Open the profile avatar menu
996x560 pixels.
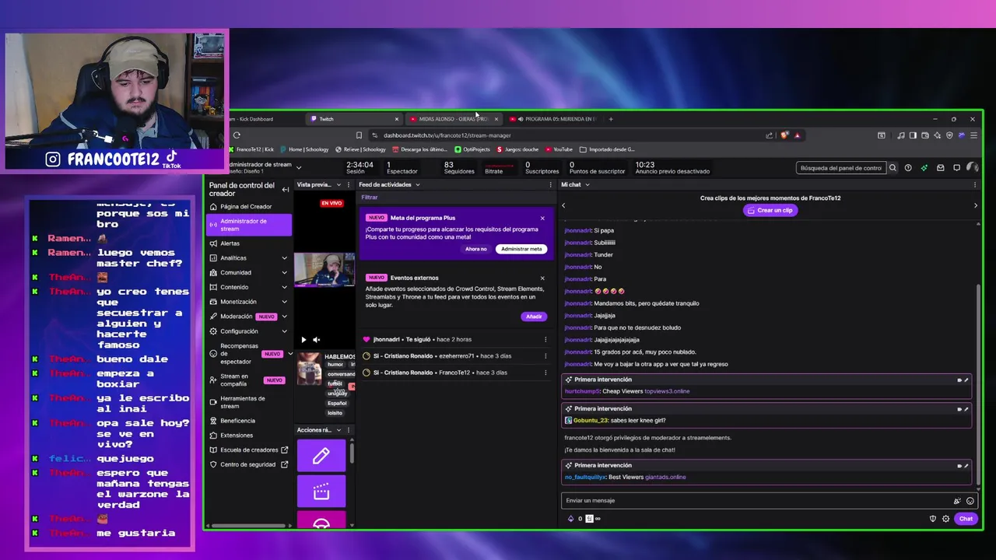[x=973, y=168]
